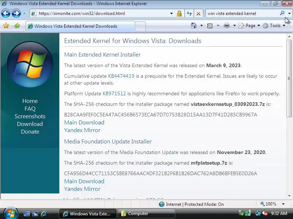
Task: Click the scrollbar down arrow
Action: click(x=289, y=196)
